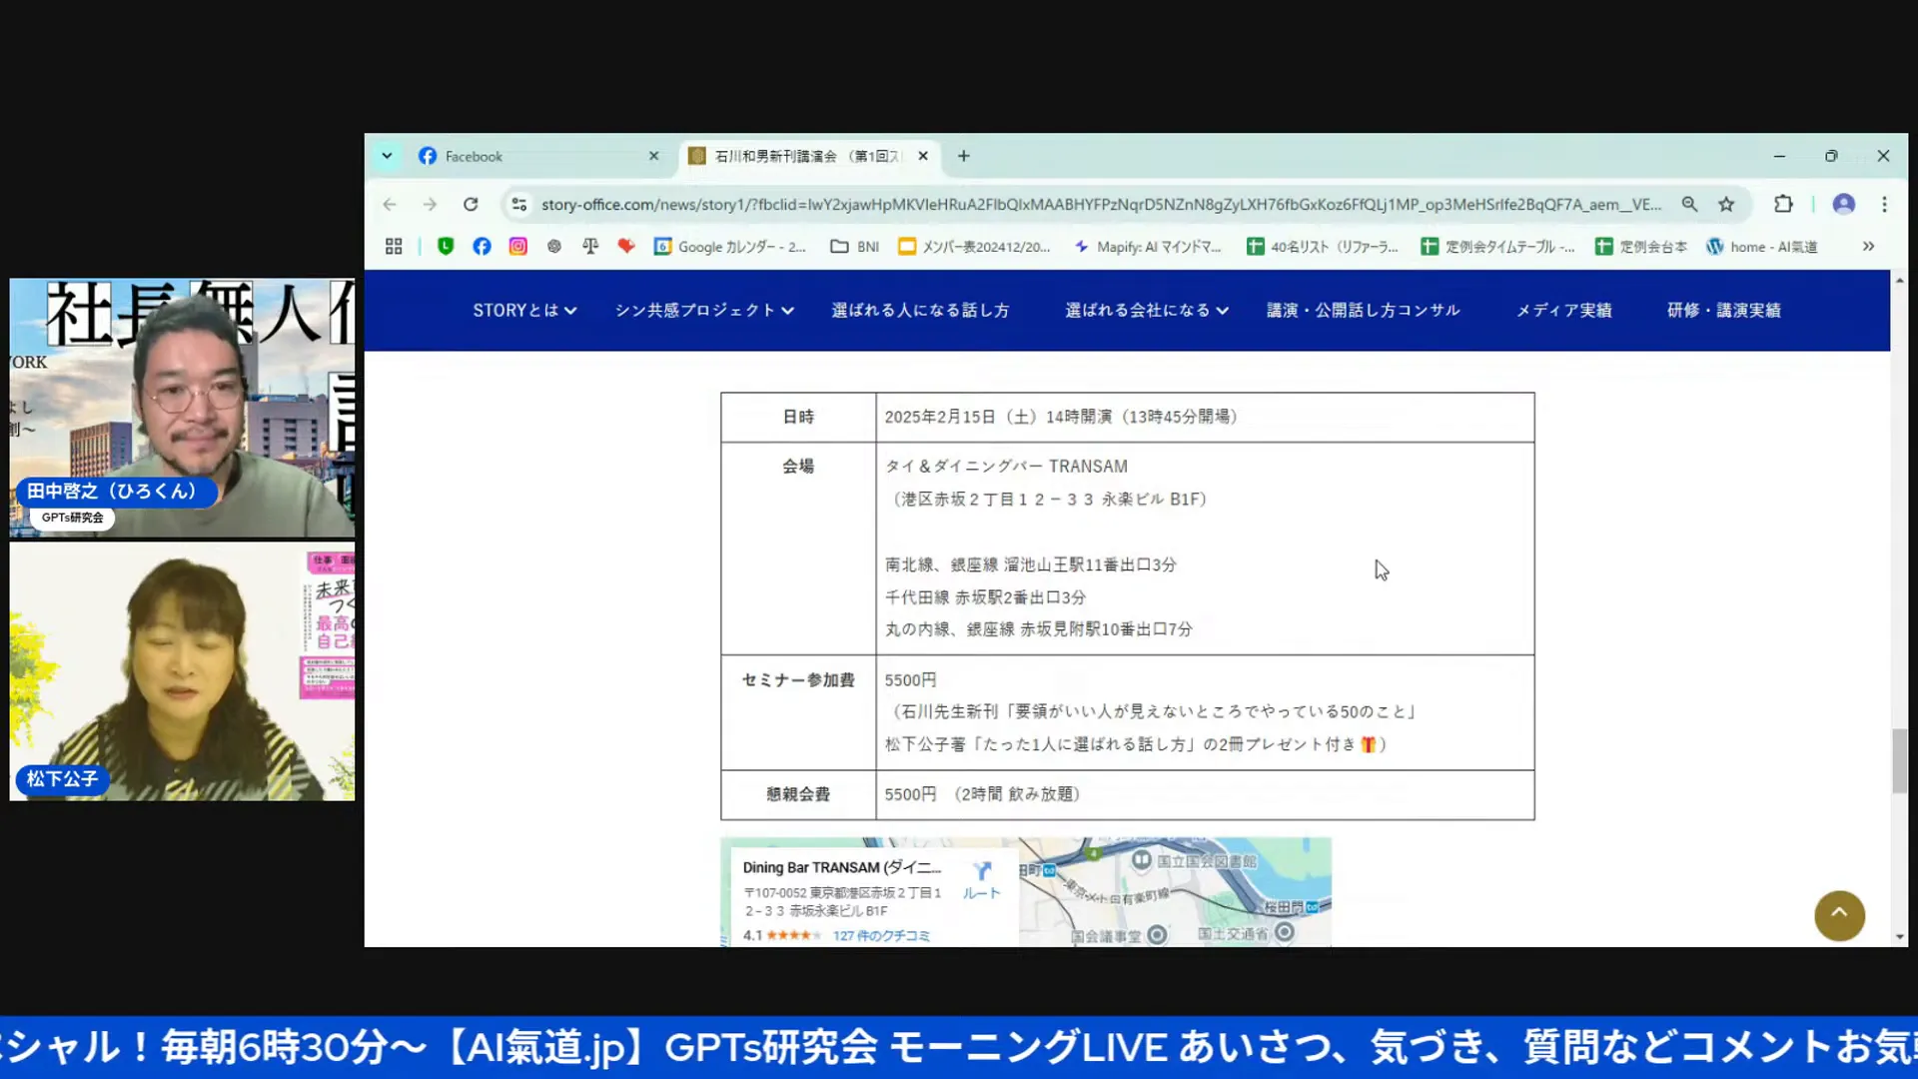Expand the STORYとは menu

pyautogui.click(x=524, y=311)
